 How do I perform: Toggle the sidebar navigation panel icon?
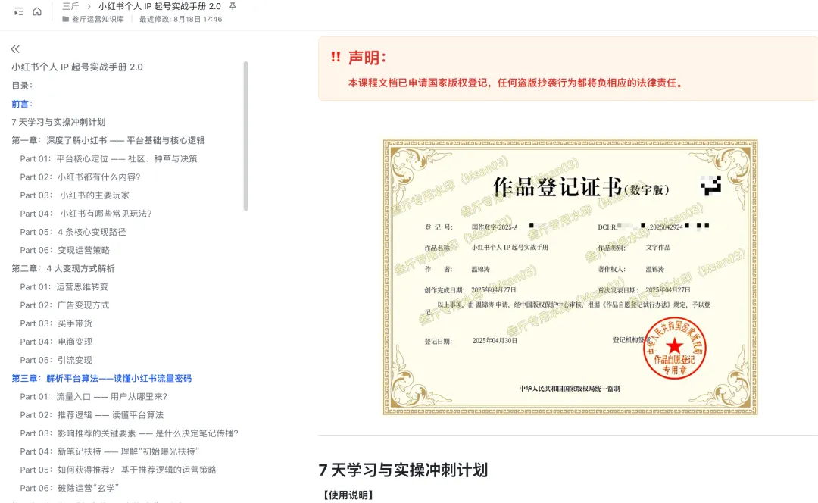coord(18,11)
